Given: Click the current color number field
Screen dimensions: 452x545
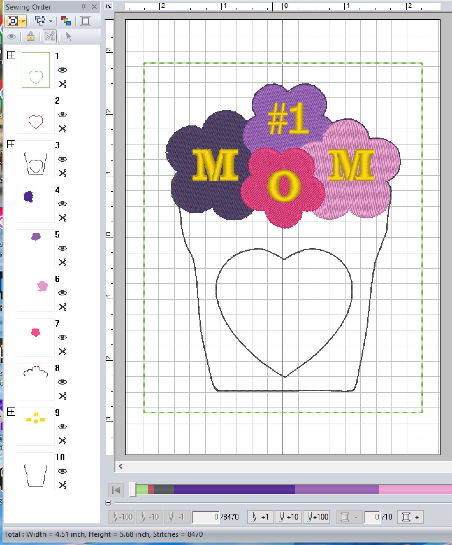Looking at the screenshot, I should click(372, 517).
